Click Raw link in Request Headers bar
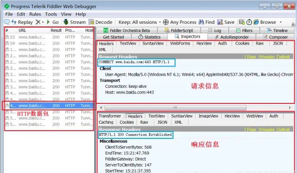297x173 pixels. (x=251, y=57)
